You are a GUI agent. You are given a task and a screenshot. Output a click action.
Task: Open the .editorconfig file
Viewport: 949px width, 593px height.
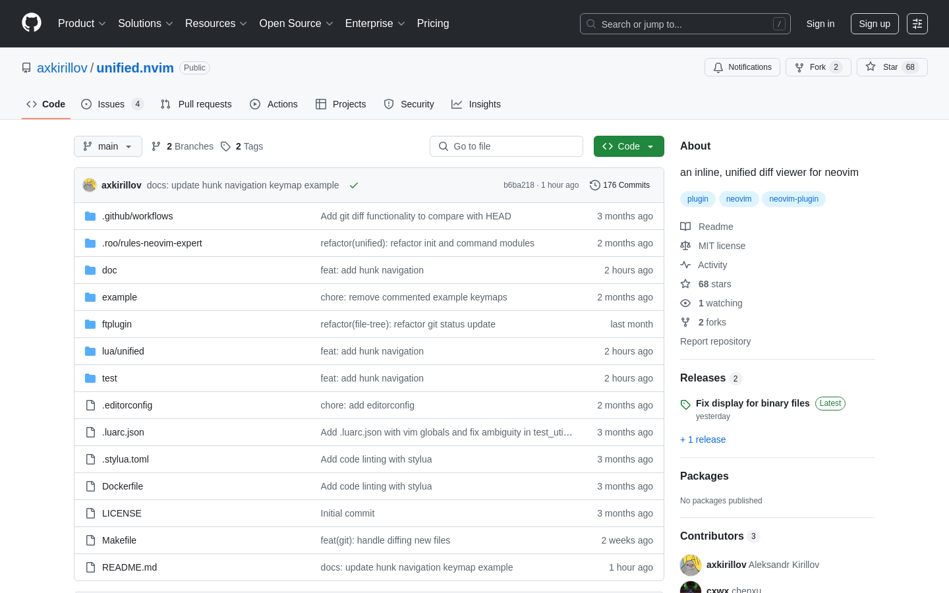(x=127, y=405)
